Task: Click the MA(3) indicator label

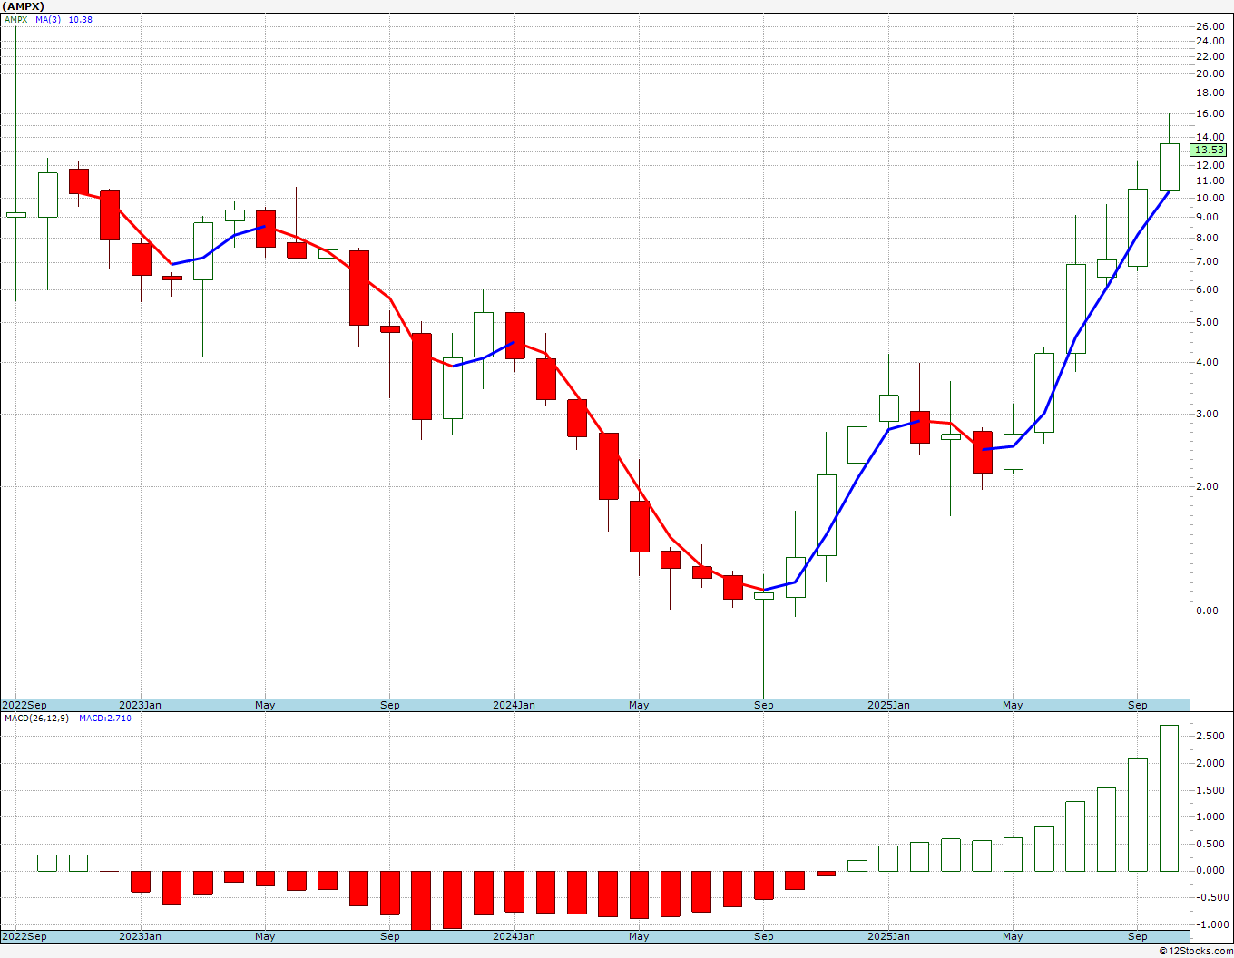Action: click(x=49, y=19)
